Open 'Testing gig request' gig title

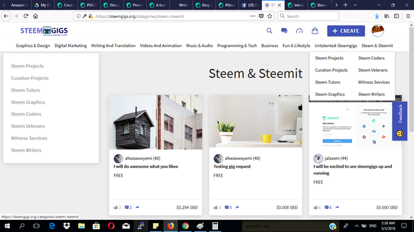(232, 166)
